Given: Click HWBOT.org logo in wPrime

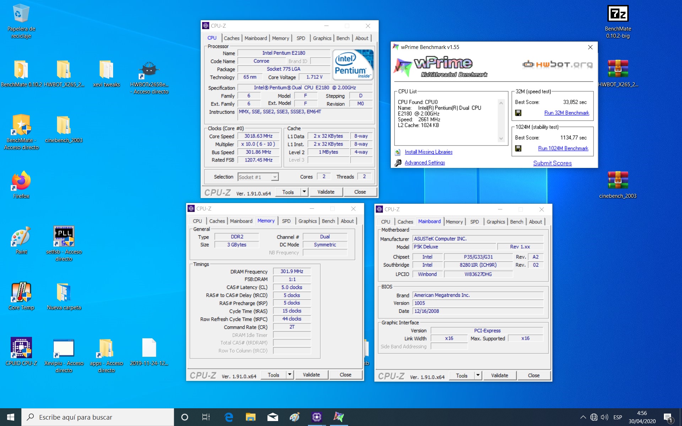Looking at the screenshot, I should click(x=558, y=64).
